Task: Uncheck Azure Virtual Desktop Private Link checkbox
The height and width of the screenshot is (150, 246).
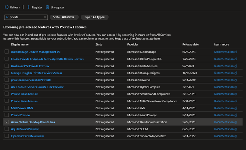Action: pos(7,122)
